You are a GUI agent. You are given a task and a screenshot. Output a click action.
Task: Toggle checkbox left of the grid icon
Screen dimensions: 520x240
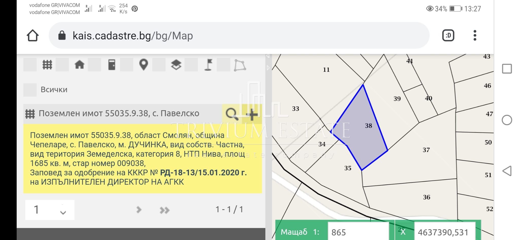(30, 65)
